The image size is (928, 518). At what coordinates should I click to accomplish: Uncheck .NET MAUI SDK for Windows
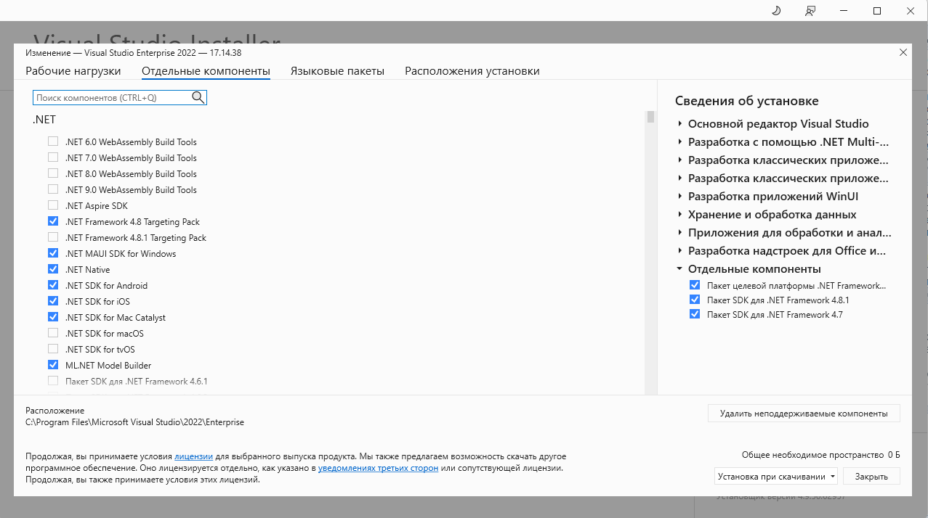[53, 254]
